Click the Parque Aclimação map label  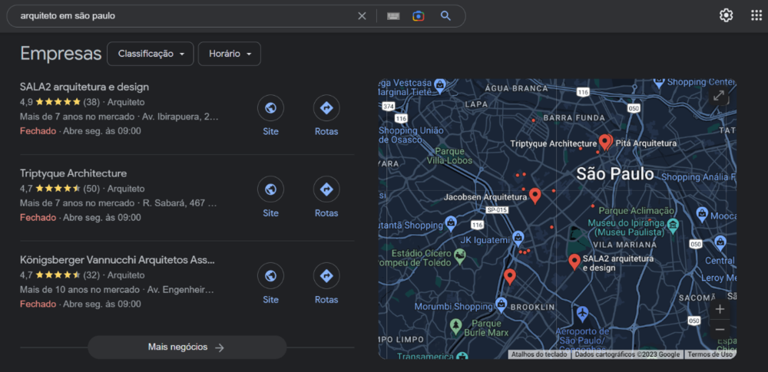(637, 210)
